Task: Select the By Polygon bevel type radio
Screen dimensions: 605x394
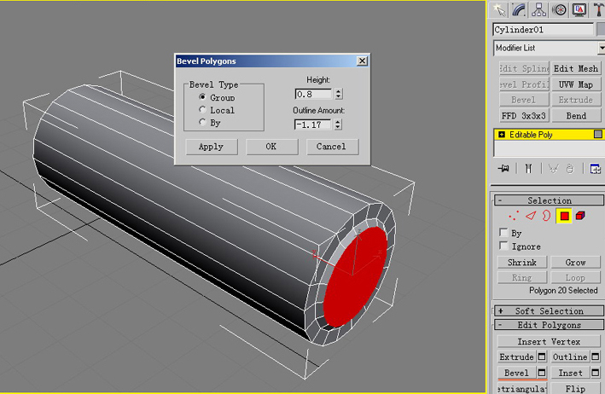Action: 202,122
